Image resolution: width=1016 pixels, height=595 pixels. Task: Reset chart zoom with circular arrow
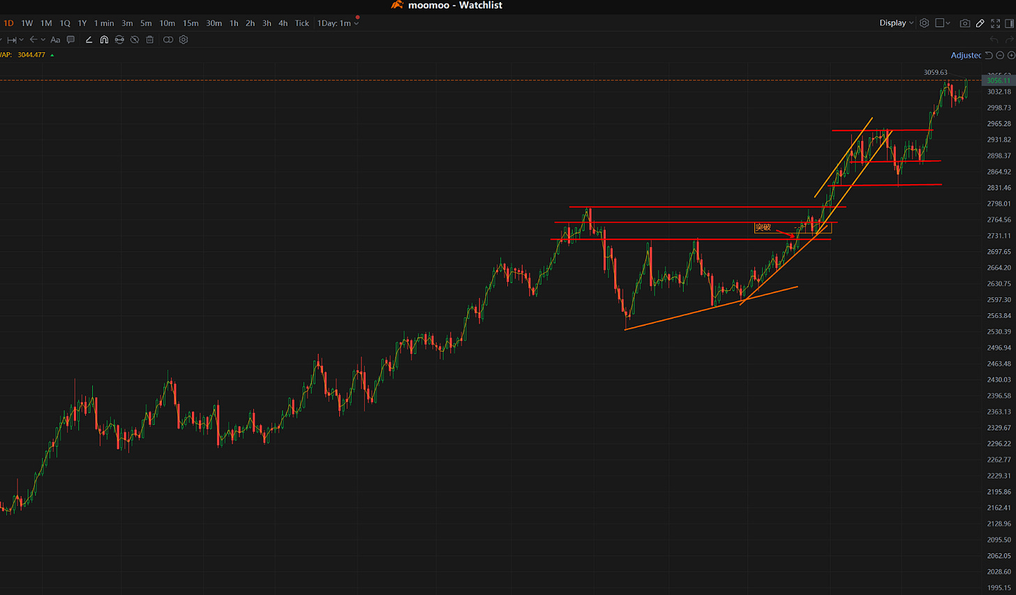989,55
